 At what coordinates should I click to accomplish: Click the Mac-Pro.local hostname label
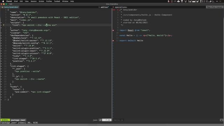coord(215,7)
